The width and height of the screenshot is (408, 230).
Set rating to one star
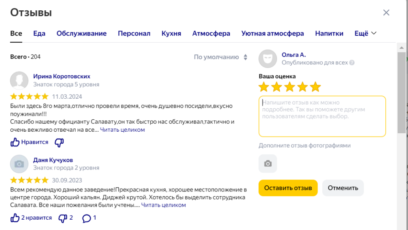[264, 87]
